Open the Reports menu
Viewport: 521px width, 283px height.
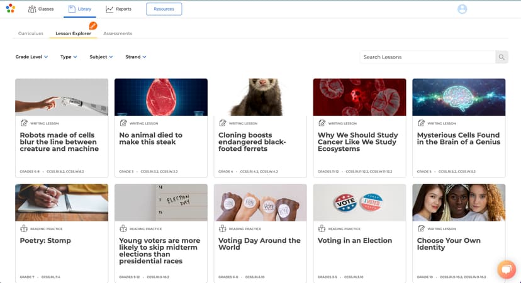click(119, 9)
